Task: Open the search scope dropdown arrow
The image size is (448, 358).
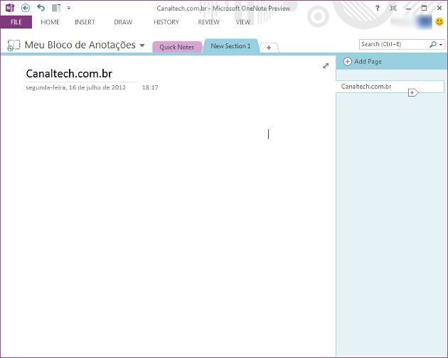Action: pyautogui.click(x=441, y=45)
